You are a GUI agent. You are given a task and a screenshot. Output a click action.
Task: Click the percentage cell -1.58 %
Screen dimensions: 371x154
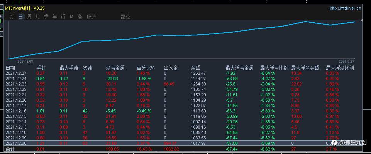coord(143,79)
